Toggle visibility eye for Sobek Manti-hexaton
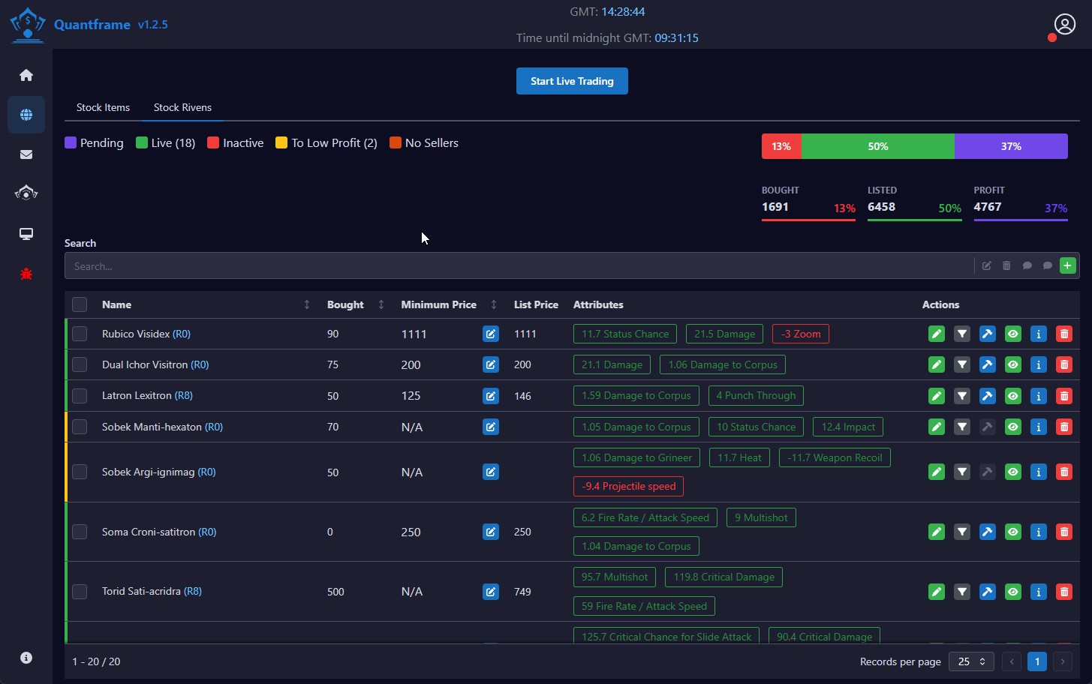The height and width of the screenshot is (684, 1092). point(1013,427)
